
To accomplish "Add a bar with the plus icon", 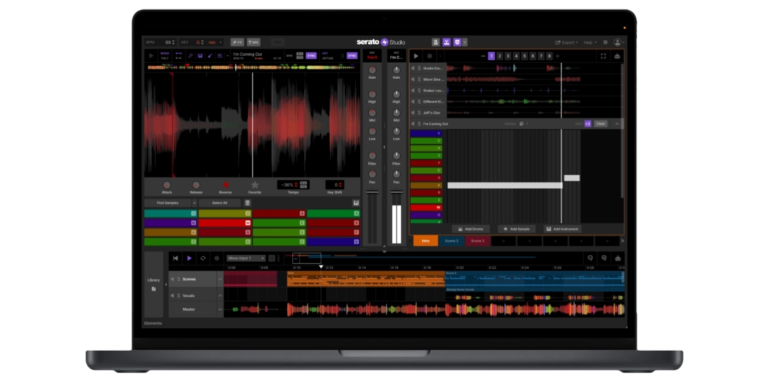I will [558, 56].
